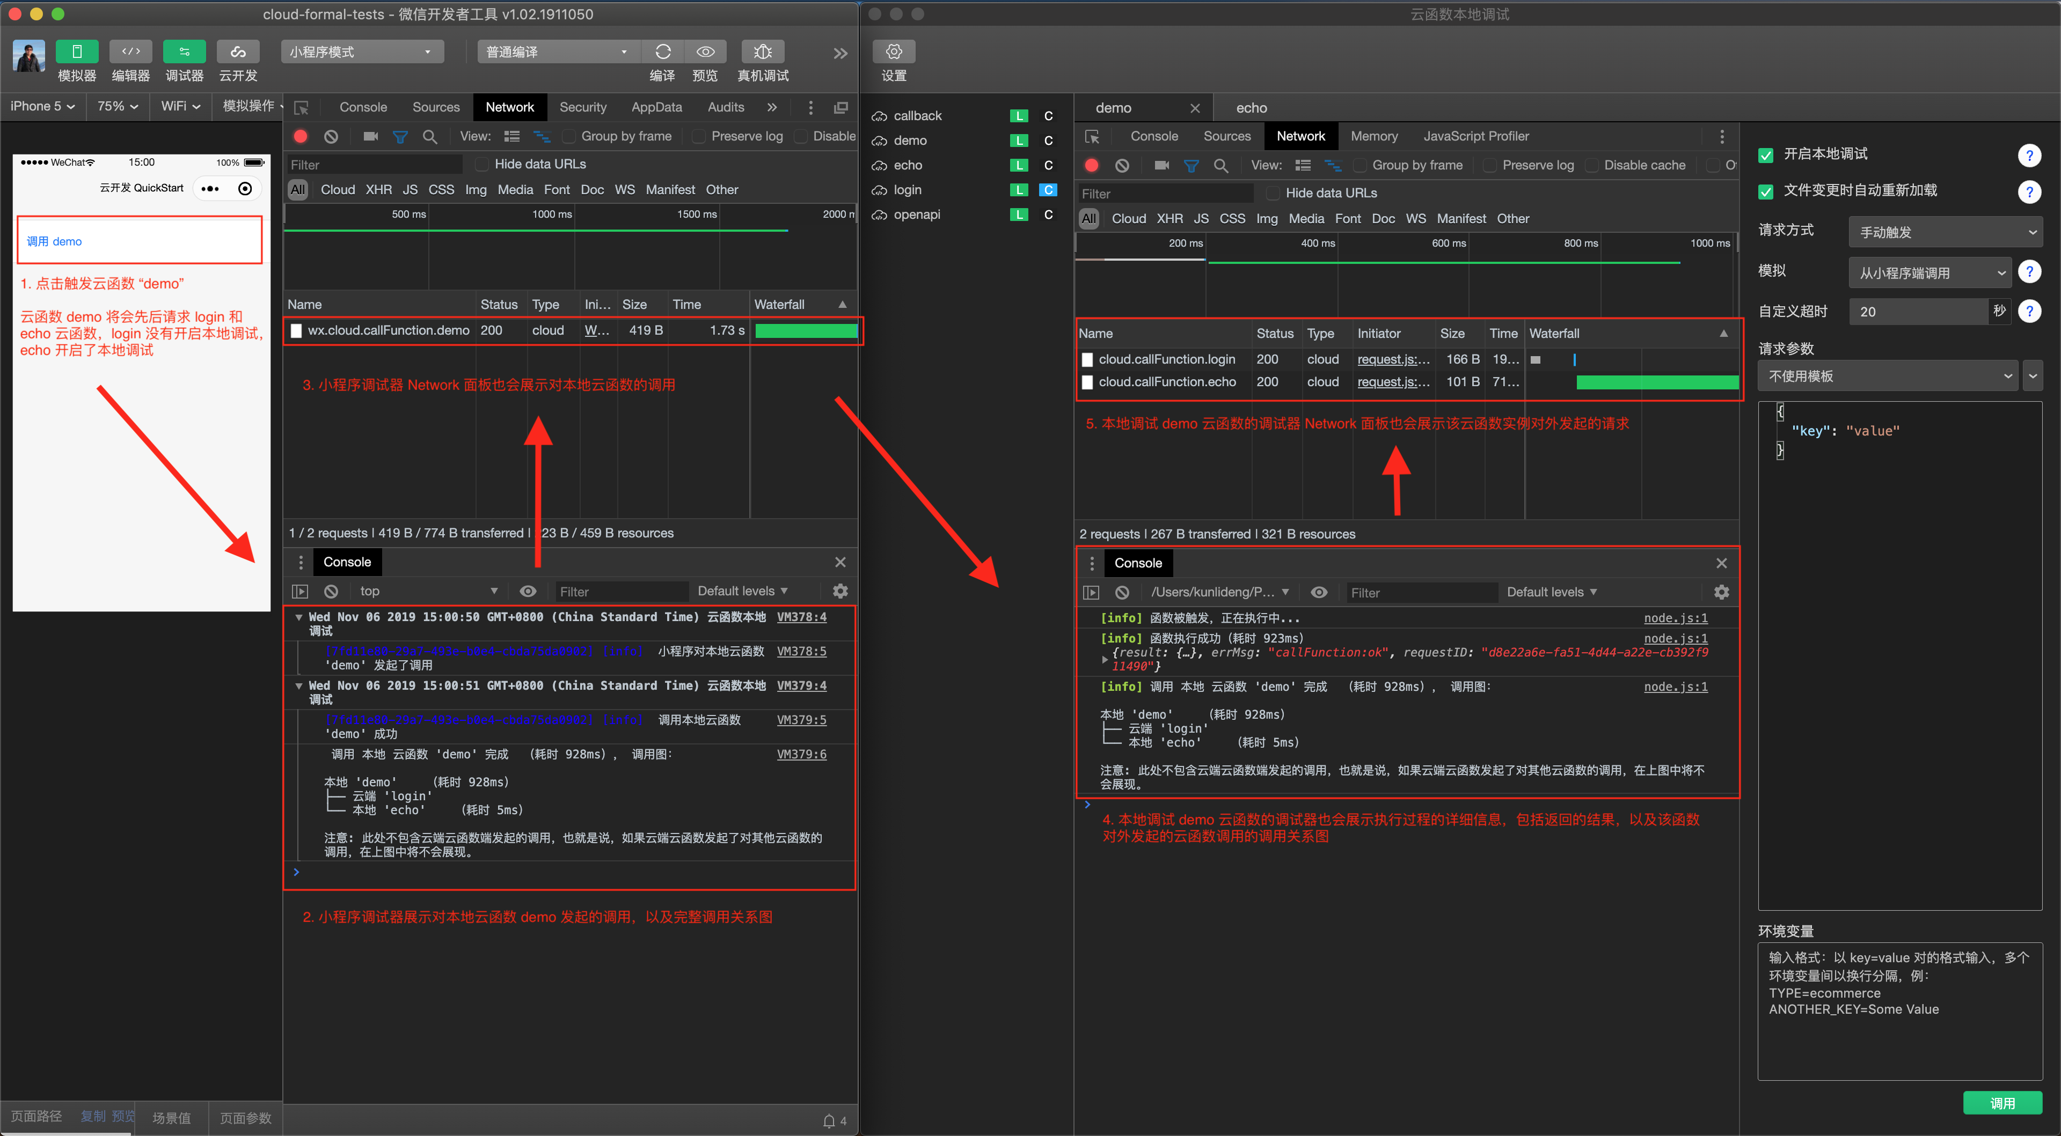Click the preview (预览) eye icon
Viewport: 2061px width, 1136px height.
(x=705, y=52)
